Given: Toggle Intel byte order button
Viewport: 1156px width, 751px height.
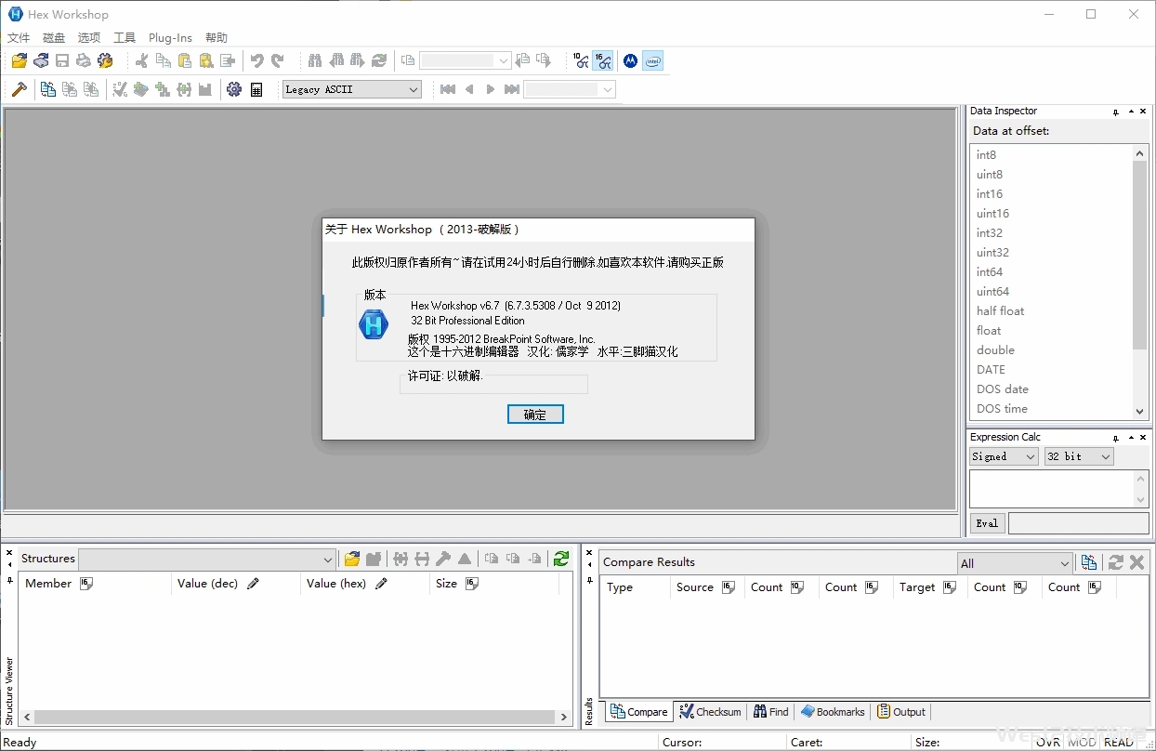Looking at the screenshot, I should [652, 61].
